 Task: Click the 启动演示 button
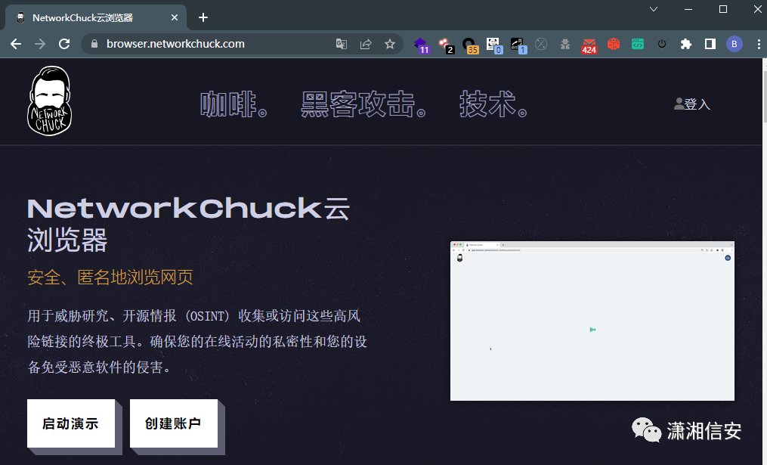[71, 423]
